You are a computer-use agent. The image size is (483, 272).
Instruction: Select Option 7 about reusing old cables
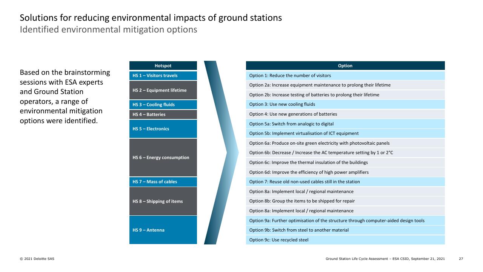[x=345, y=182]
